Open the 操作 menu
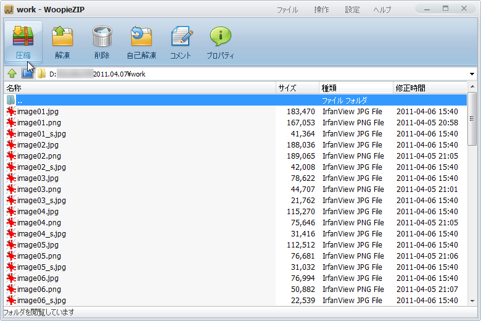Viewport: 481px width, 321px height. coord(321,10)
